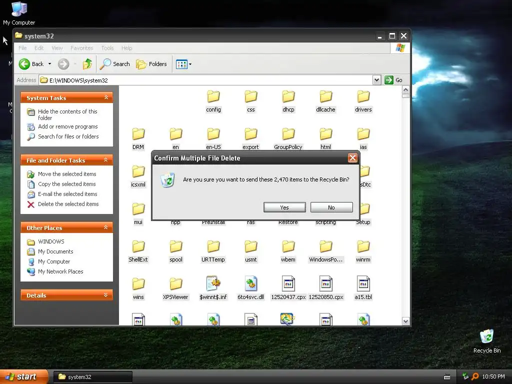Open the Favorites menu
Viewport: 512px width, 384px height.
click(x=81, y=48)
